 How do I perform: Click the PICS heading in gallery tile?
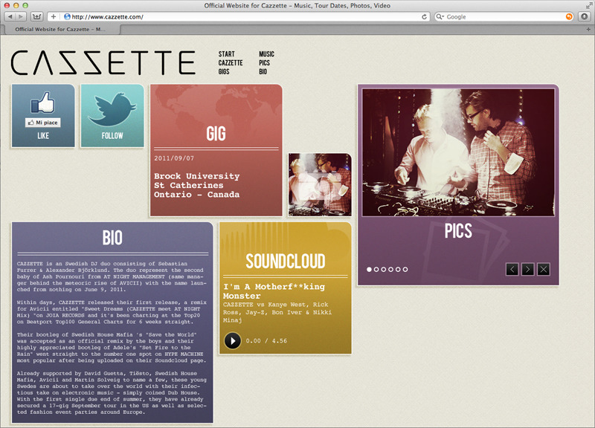click(x=458, y=231)
